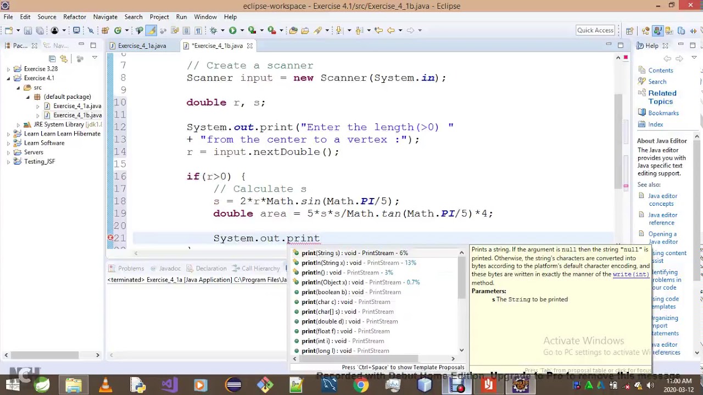Open Search link in Help panel
The image size is (703, 395).
[x=657, y=82]
